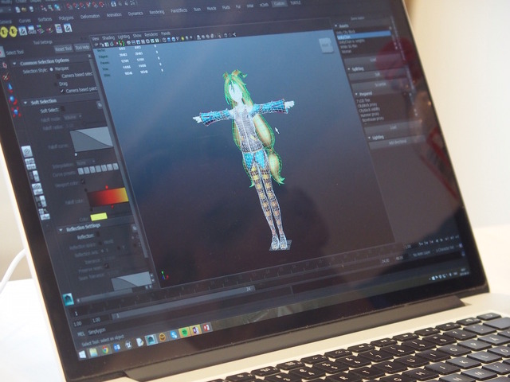Click Maya icon beside the range slider
The image size is (510, 382).
(x=68, y=299)
